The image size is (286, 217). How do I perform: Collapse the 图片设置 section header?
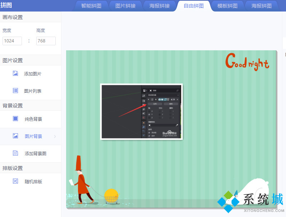click(13, 60)
